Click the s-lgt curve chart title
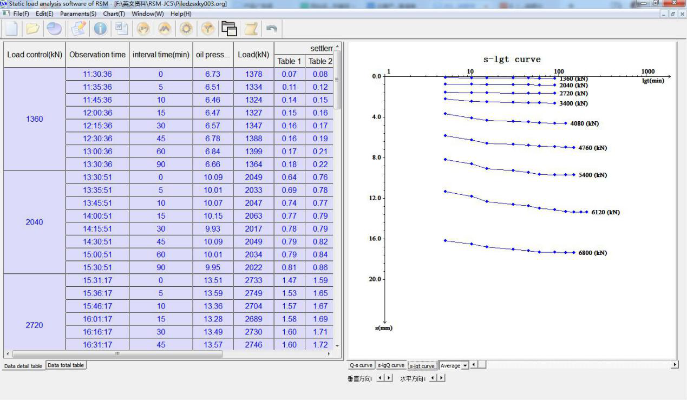Viewport: 687px width, 400px height. (x=512, y=60)
